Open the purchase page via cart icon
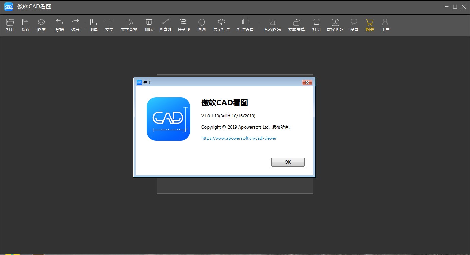Viewport: 470px width, 255px height. point(369,25)
